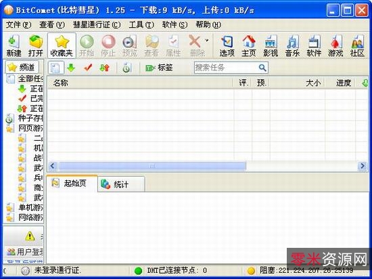Click 未登录通行证 status bar entry
The height and width of the screenshot is (279, 372).
51,270
